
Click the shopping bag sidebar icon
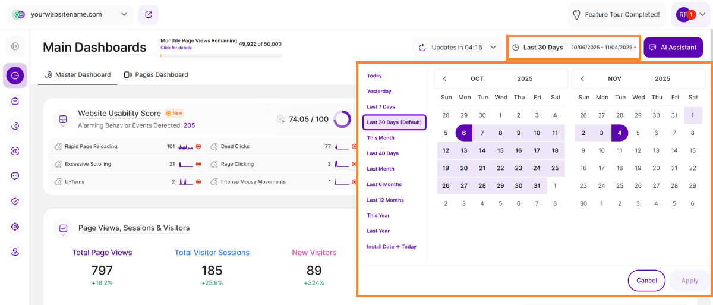[x=15, y=101]
